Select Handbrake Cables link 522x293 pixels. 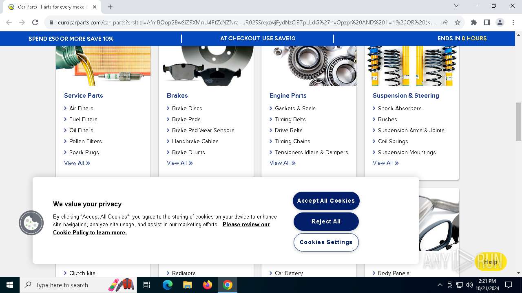click(x=195, y=141)
